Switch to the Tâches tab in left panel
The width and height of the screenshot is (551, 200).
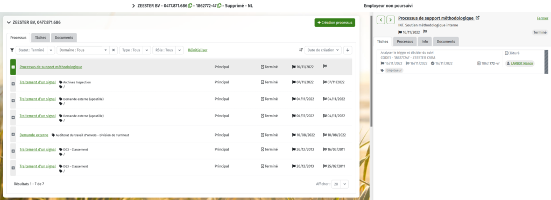pos(41,38)
